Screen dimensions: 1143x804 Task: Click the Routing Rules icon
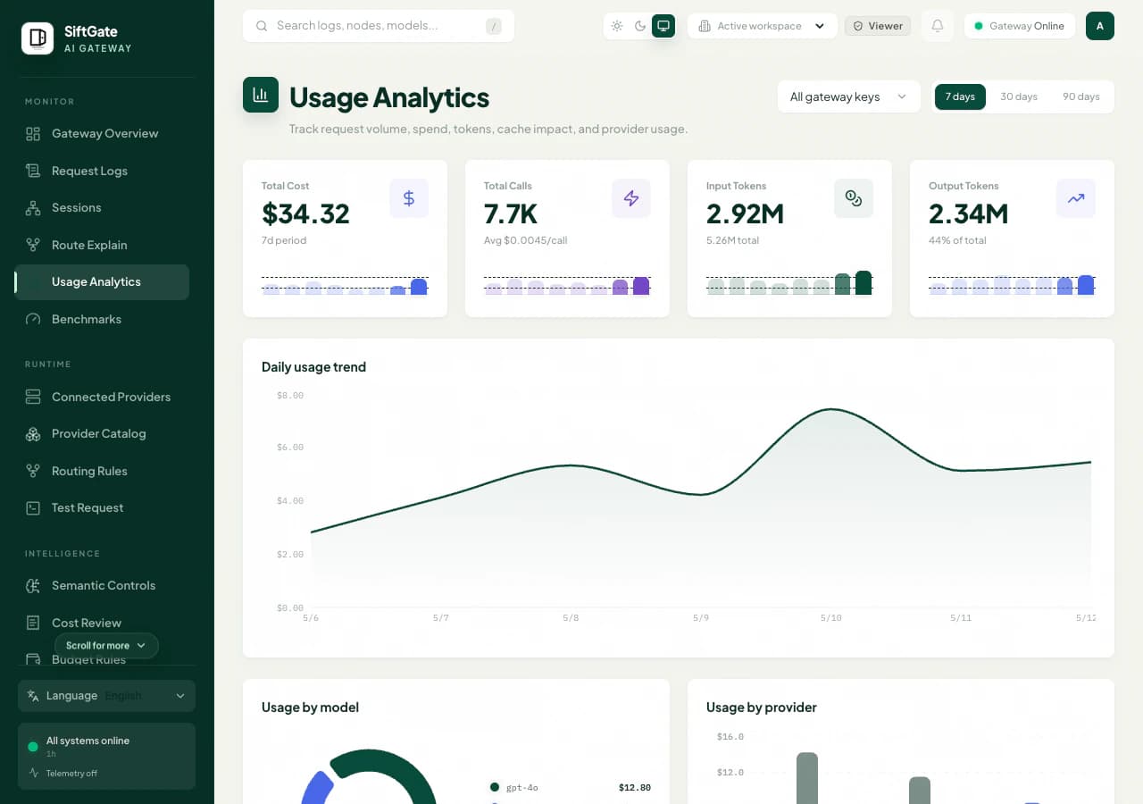coord(33,471)
